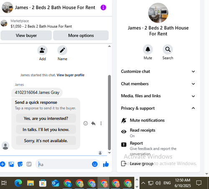Choose a GIF icon

(x=29, y=164)
